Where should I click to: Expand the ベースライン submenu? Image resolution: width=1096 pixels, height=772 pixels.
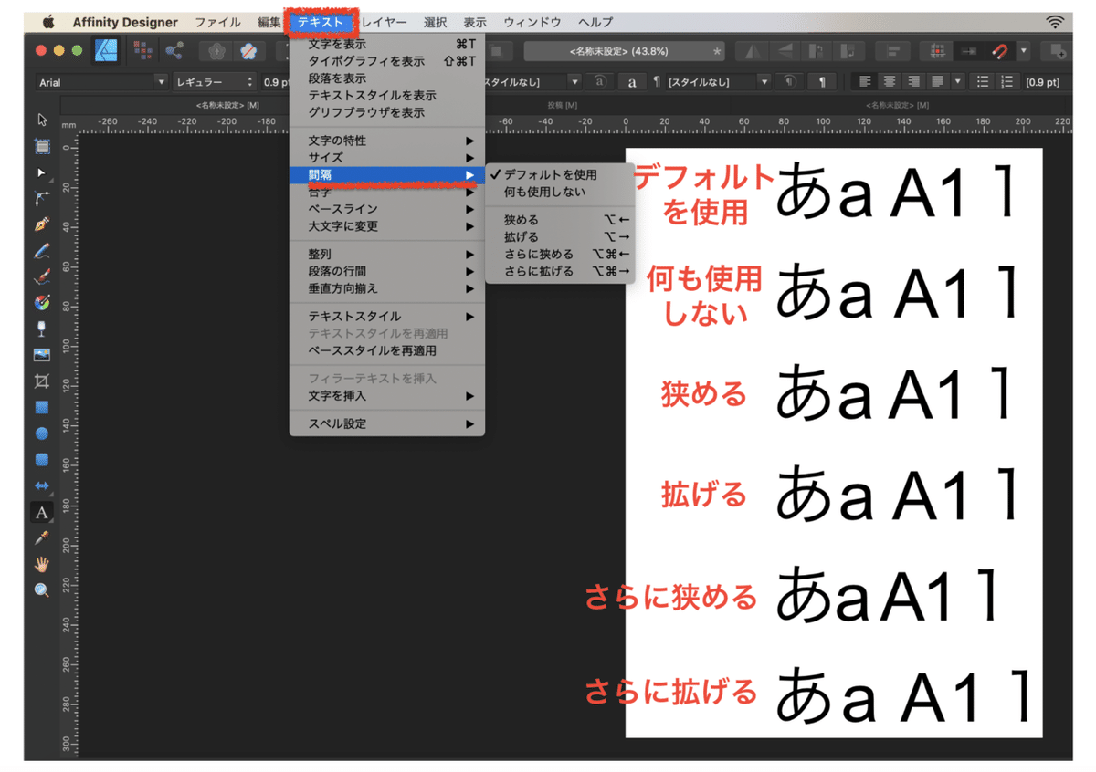pyautogui.click(x=387, y=209)
